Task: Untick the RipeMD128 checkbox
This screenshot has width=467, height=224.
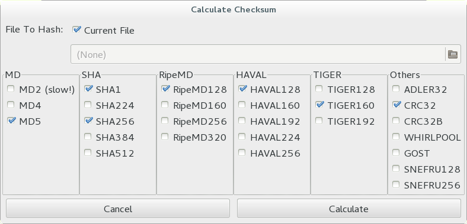Action: pyautogui.click(x=165, y=89)
